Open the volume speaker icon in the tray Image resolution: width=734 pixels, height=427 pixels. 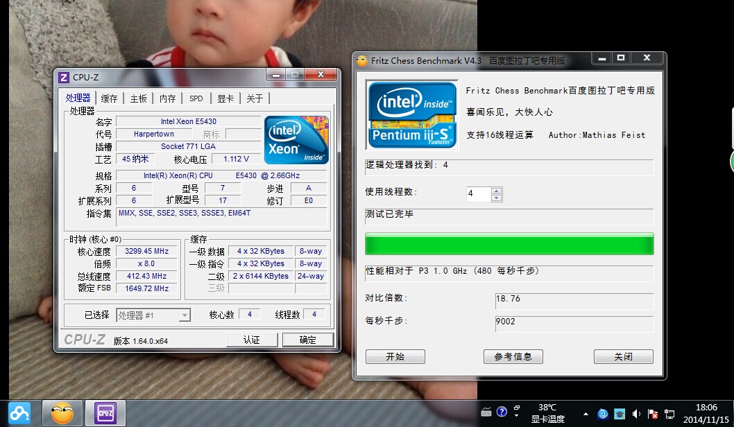[x=636, y=414]
